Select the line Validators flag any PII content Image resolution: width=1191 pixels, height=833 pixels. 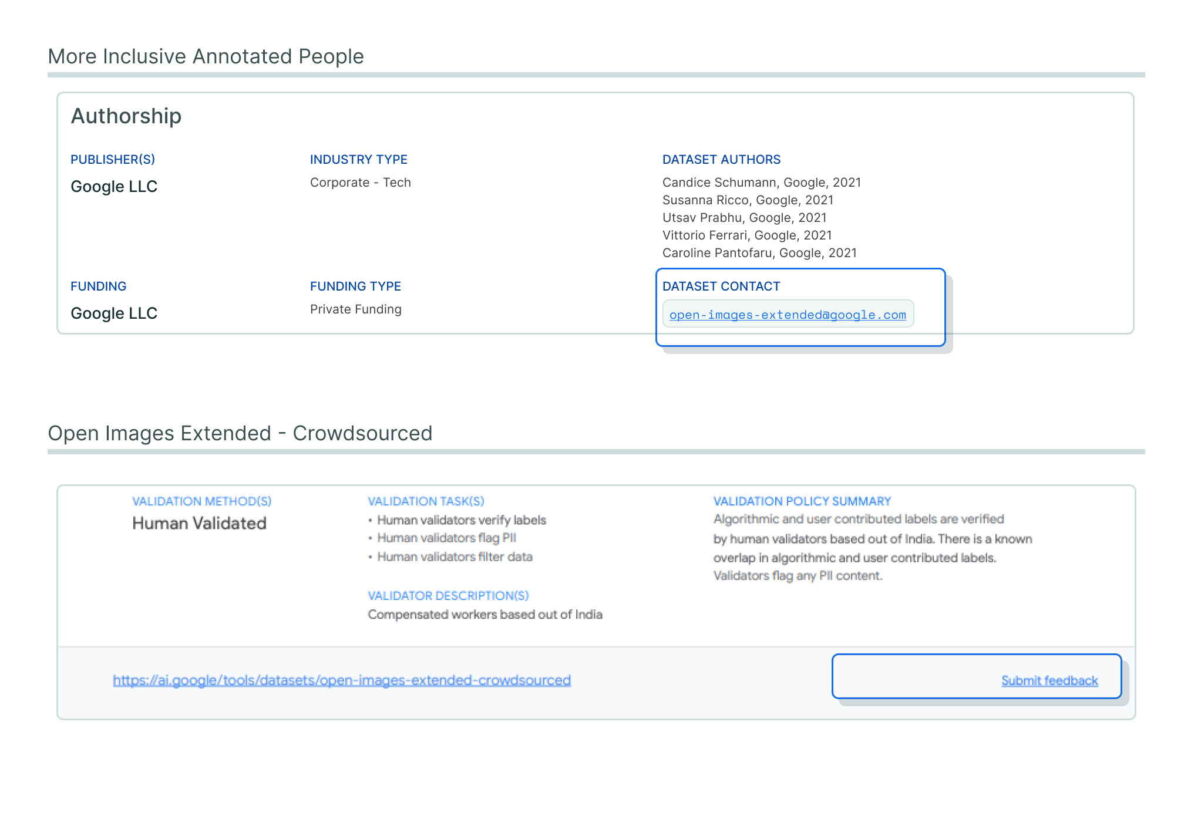(x=798, y=576)
